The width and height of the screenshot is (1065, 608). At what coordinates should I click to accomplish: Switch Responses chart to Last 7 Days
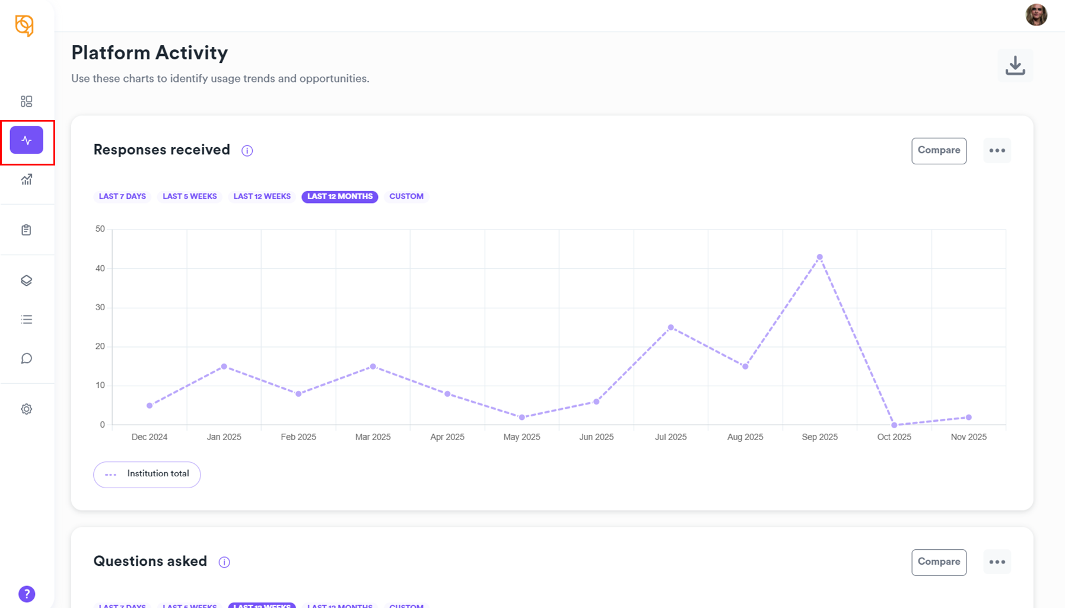pos(122,196)
